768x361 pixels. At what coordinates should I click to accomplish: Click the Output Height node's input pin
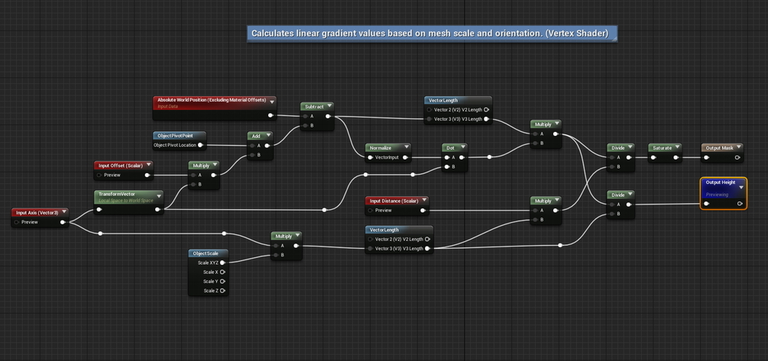(706, 204)
